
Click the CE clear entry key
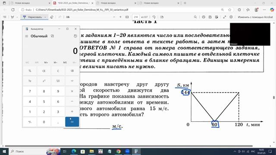pos(44,71)
